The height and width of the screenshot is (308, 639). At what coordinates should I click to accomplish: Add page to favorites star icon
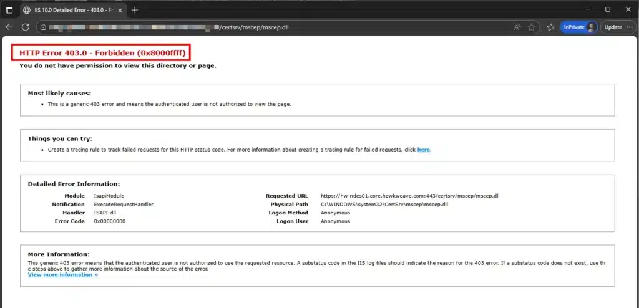tap(531, 27)
